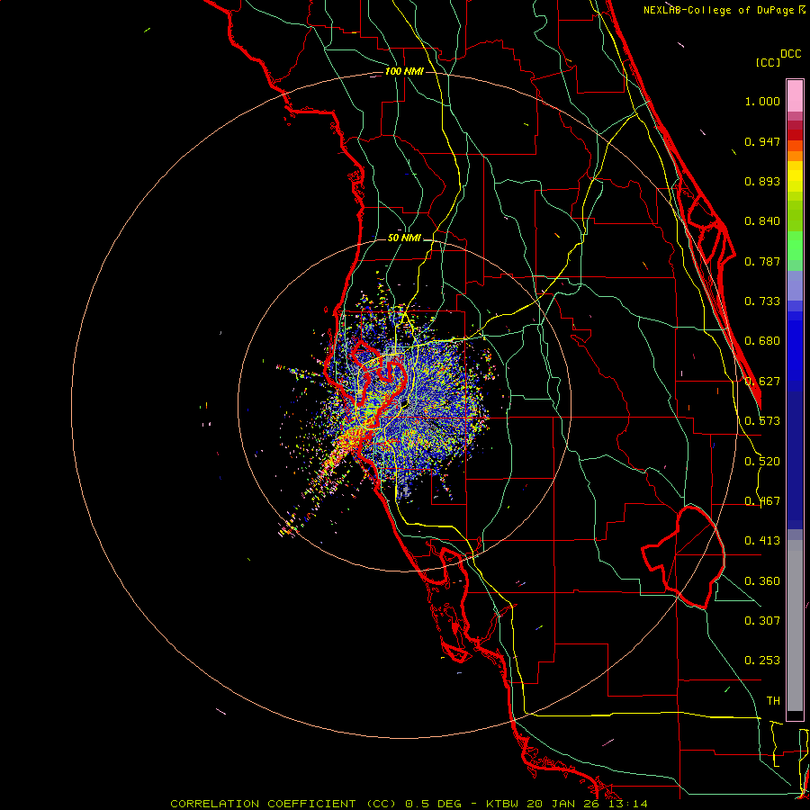The width and height of the screenshot is (810, 810).
Task: Select the 0.413 legend value
Action: click(x=762, y=541)
